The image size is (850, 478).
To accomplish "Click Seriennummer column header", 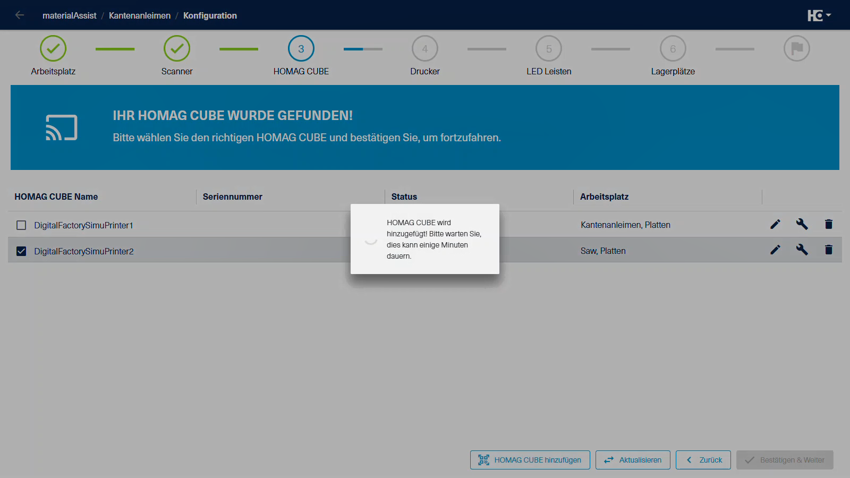I will (x=233, y=197).
